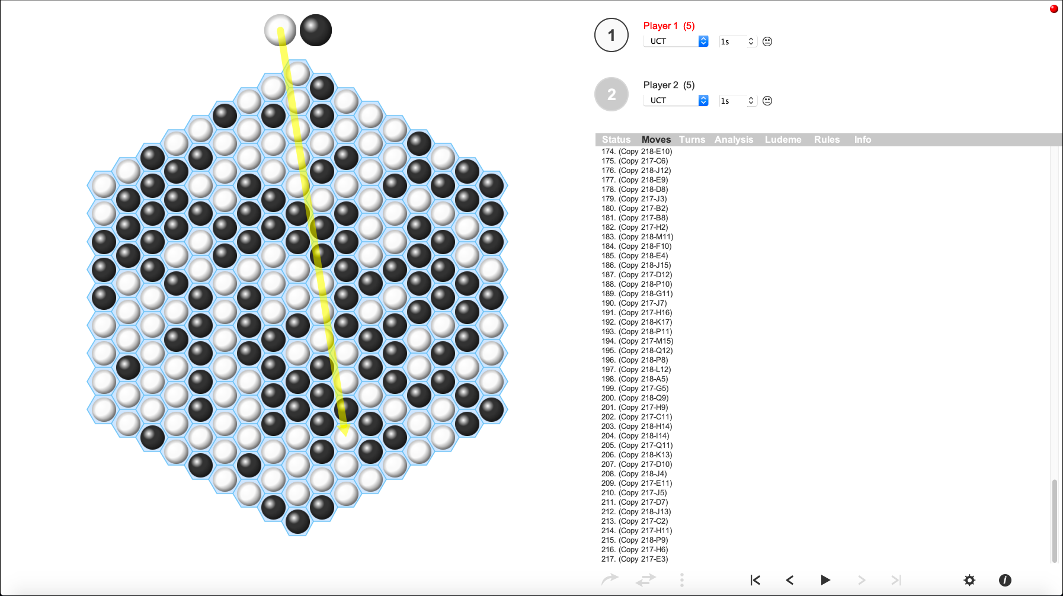Viewport: 1063px width, 596px height.
Task: Click the red dot status indicator
Action: (1054, 8)
